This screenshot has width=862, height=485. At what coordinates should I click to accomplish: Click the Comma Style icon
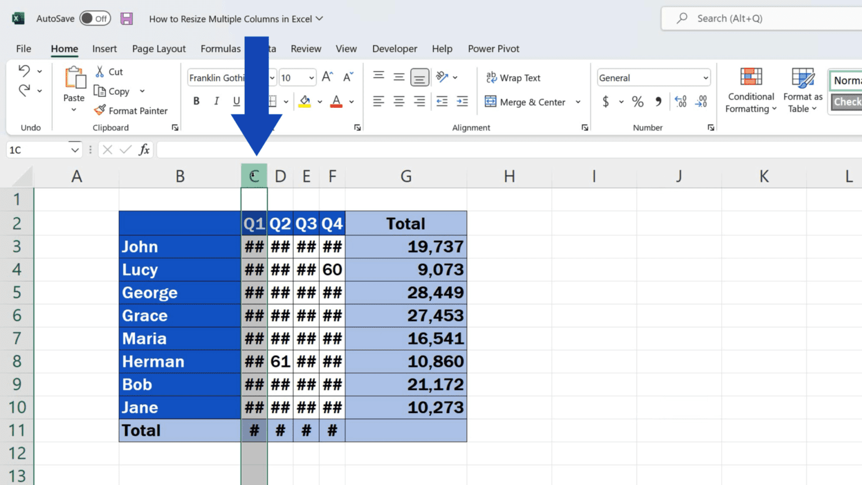click(x=658, y=102)
